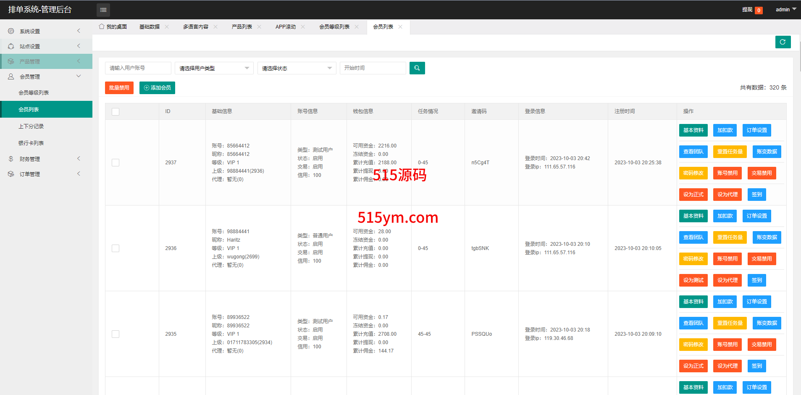Click the 批量禁用 button
The height and width of the screenshot is (395, 801).
pos(119,88)
